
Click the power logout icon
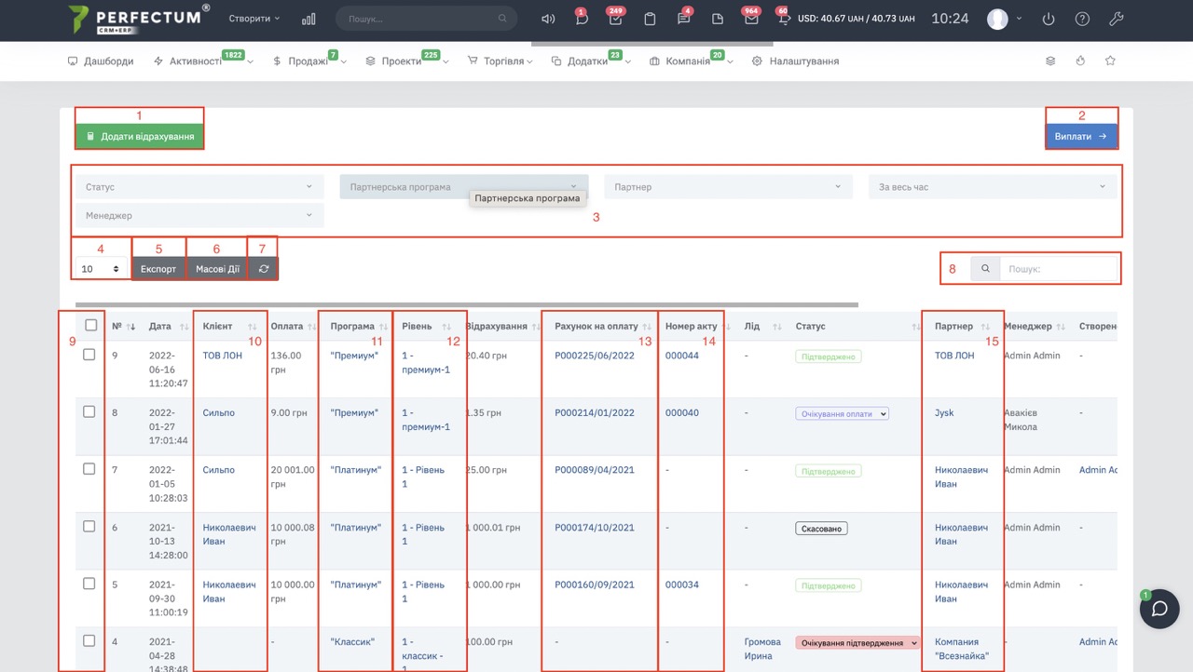coord(1049,19)
